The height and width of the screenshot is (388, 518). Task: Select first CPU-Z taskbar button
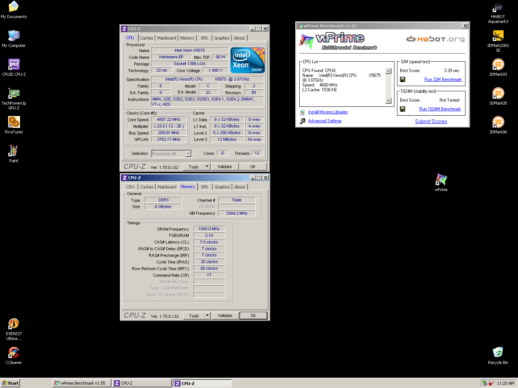[x=142, y=383]
